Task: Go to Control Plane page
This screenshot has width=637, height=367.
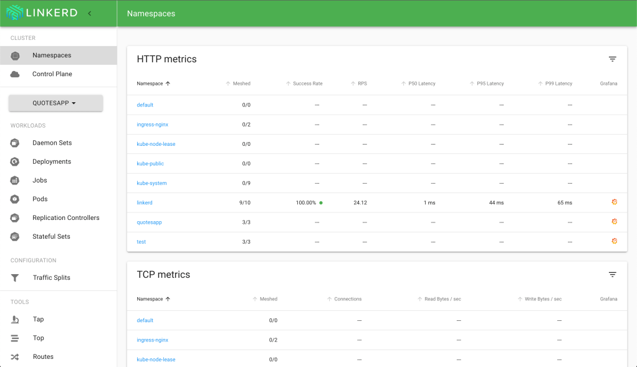Action: [x=52, y=74]
